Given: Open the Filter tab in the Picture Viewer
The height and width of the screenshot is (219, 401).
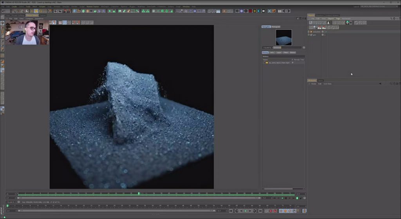Looking at the screenshot, I should pyautogui.click(x=285, y=52).
